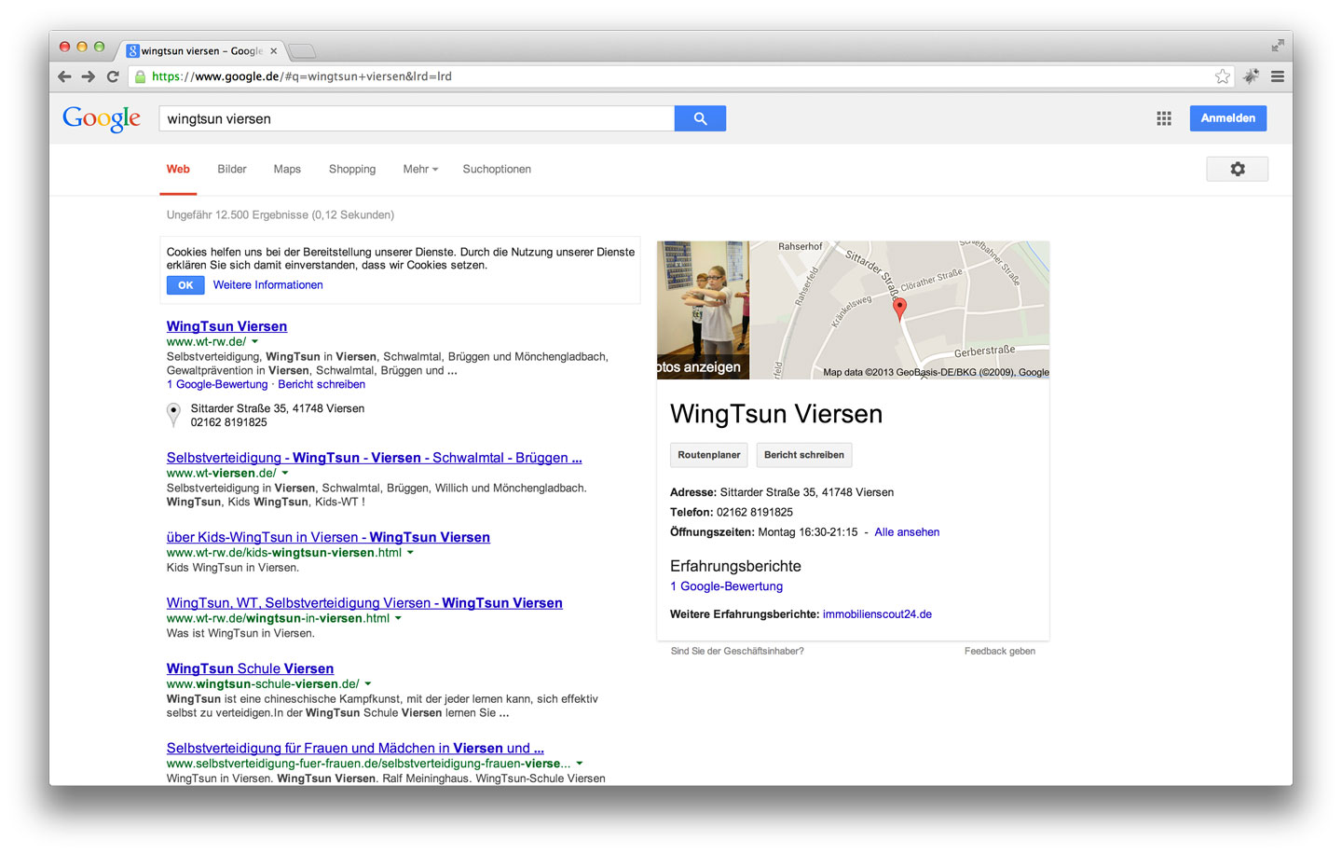Open über Kids-WingTsun in Viersen result
This screenshot has height=854, width=1342.
[x=328, y=537]
